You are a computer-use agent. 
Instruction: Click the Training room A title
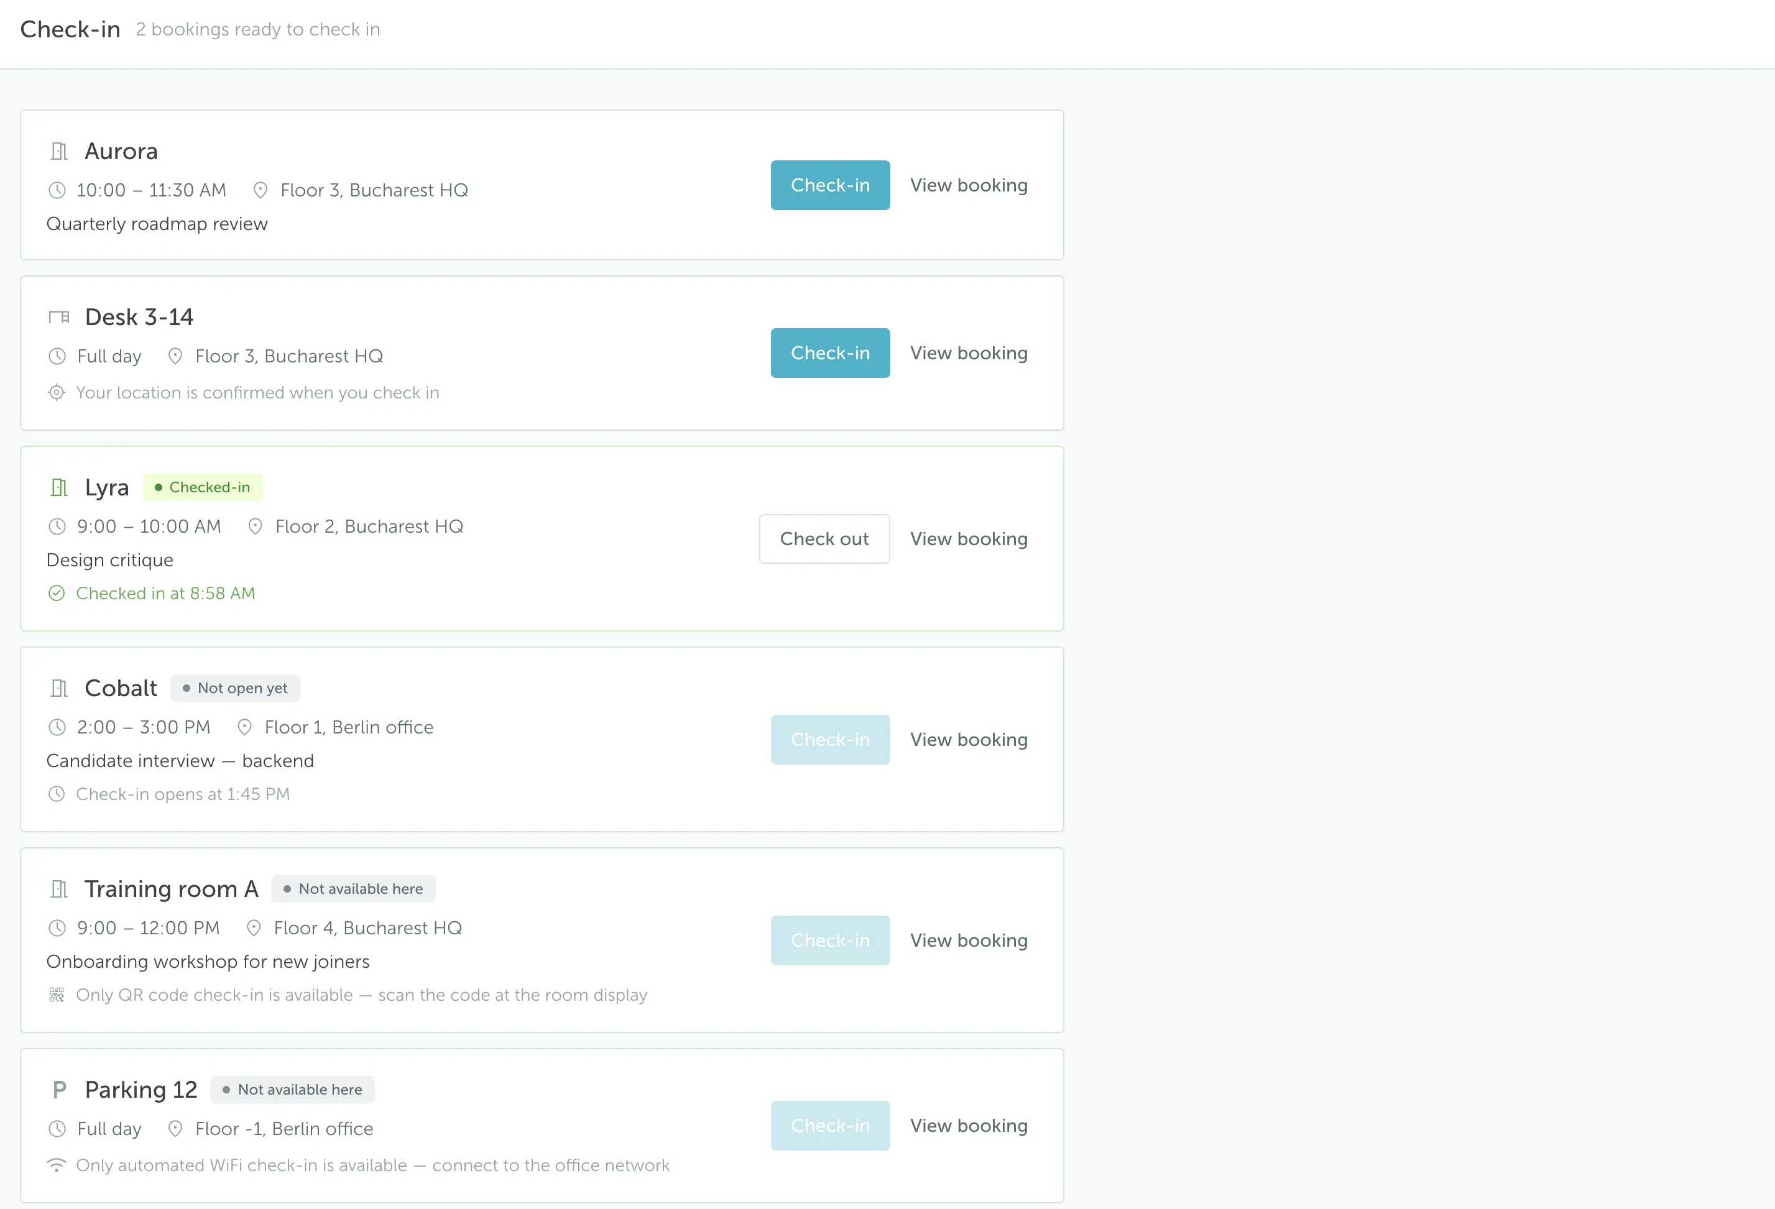click(x=172, y=889)
